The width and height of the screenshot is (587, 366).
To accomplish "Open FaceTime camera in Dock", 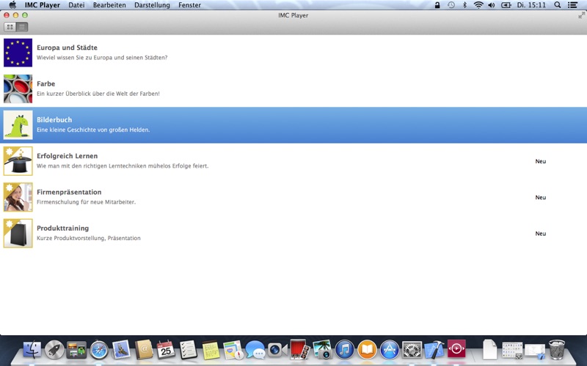I will pos(277,350).
